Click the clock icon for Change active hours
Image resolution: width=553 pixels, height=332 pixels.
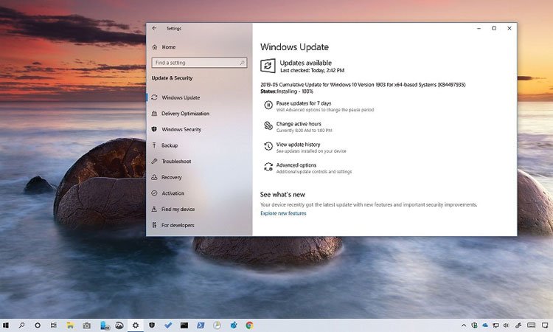(x=268, y=127)
